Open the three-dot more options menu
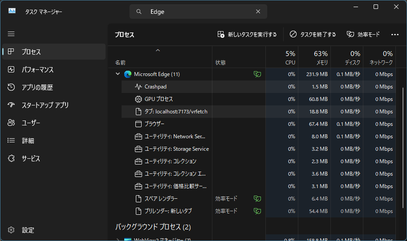 [395, 35]
